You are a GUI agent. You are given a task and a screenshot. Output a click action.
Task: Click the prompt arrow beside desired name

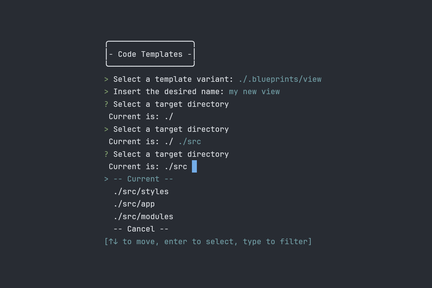point(106,92)
